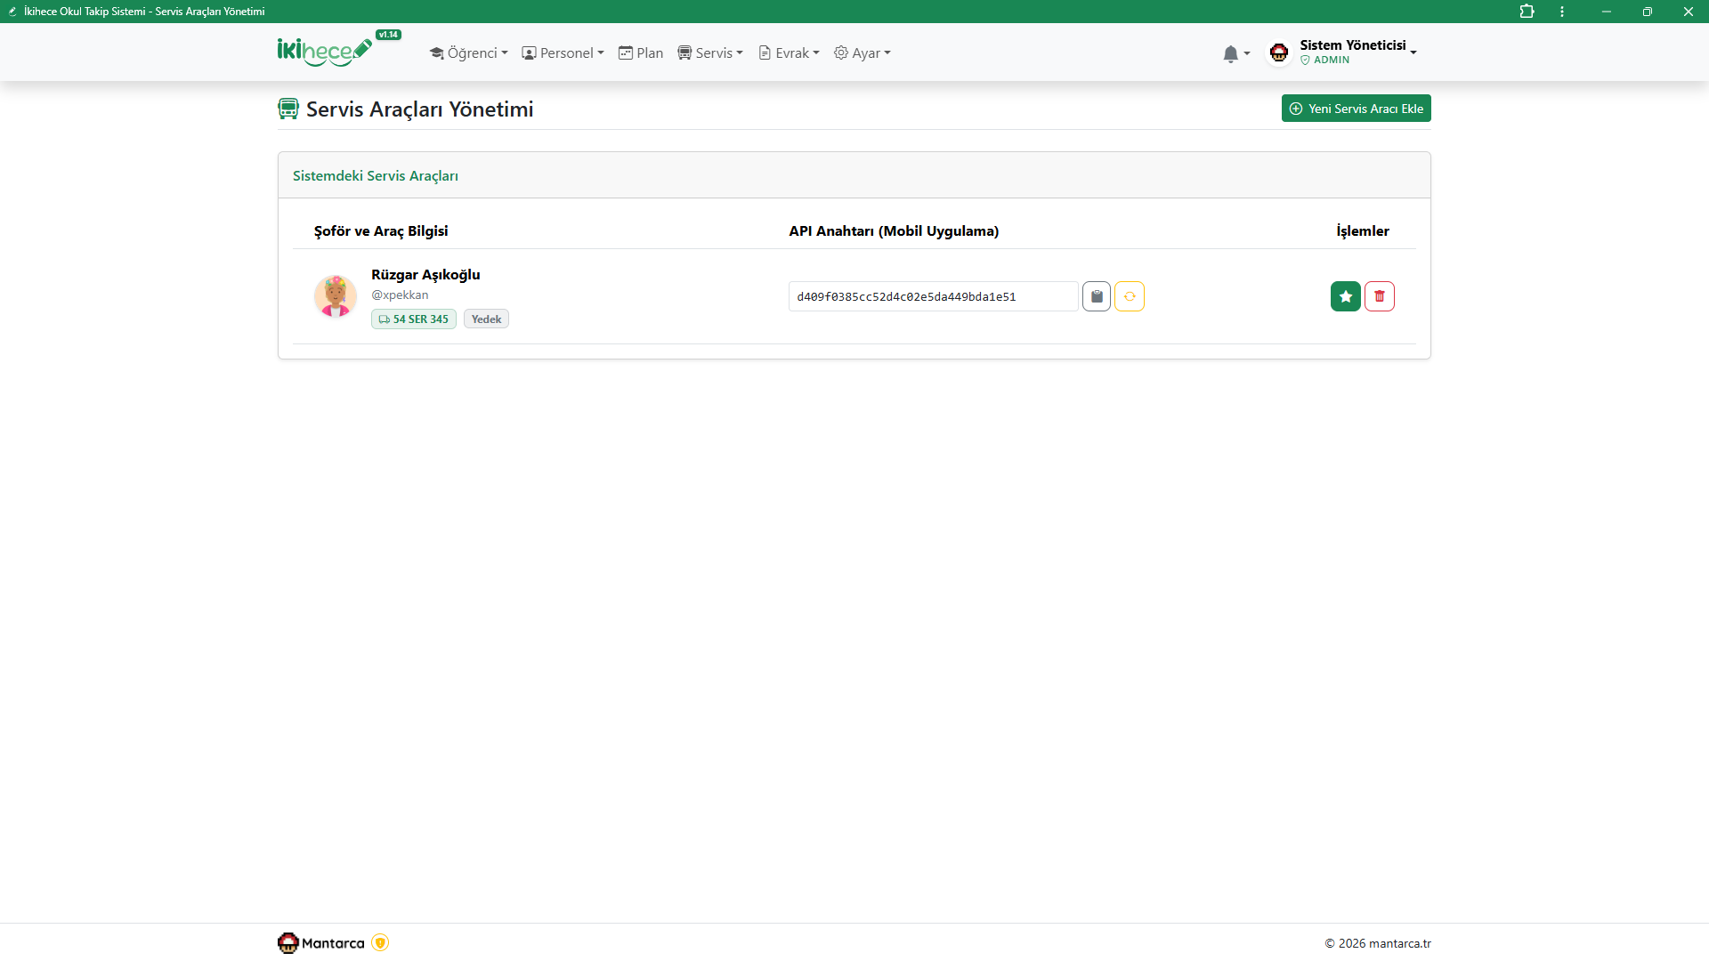This screenshot has width=1709, height=961.
Task: Click the yellow shield badge in footer
Action: tap(380, 943)
